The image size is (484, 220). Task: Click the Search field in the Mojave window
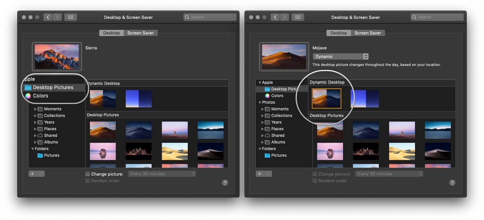coord(437,17)
